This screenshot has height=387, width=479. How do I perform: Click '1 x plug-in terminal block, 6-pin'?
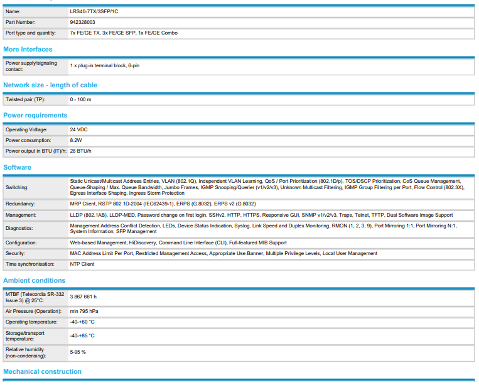point(104,66)
